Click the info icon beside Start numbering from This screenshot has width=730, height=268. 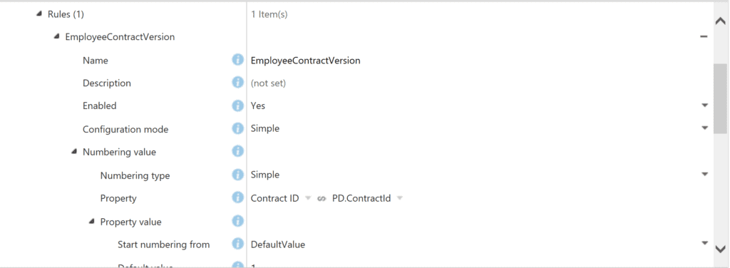coord(238,243)
